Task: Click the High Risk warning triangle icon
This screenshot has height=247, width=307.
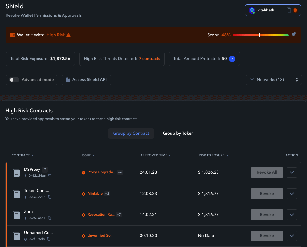Action: [x=68, y=35]
